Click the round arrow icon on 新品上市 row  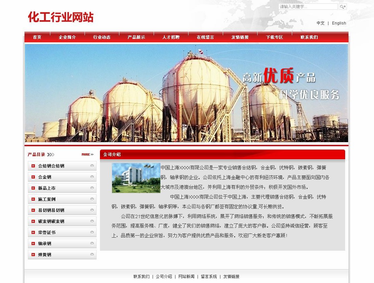tap(92, 188)
